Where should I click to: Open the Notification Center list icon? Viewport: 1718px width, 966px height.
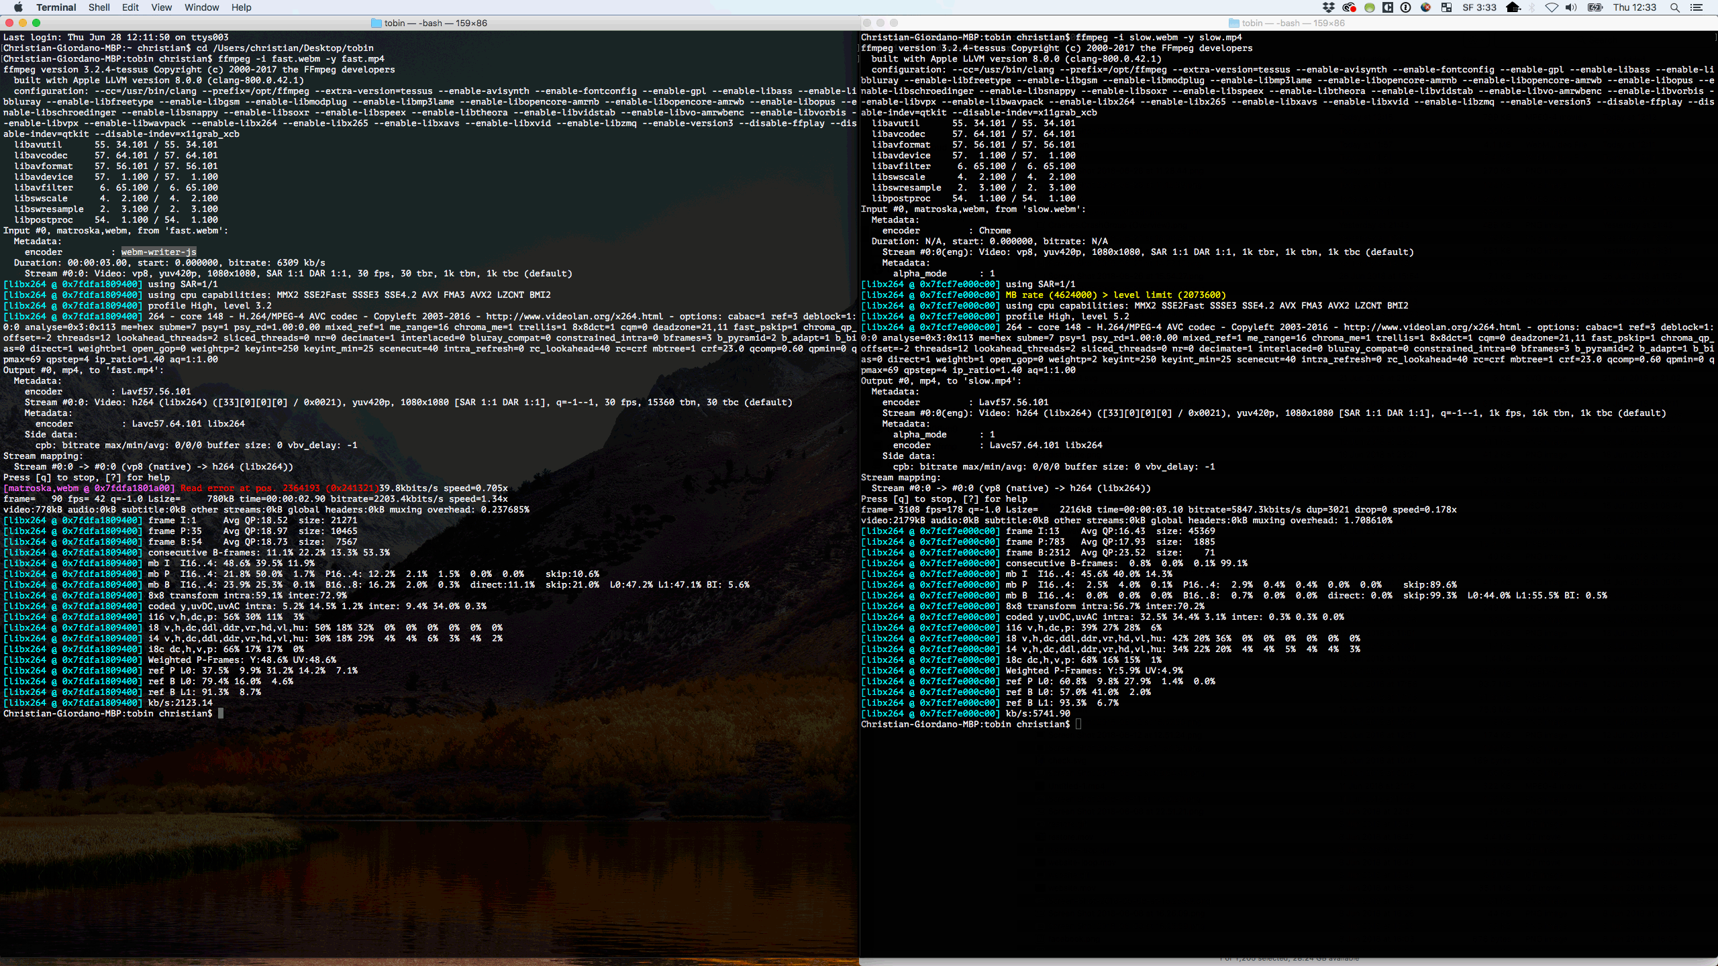tap(1697, 7)
